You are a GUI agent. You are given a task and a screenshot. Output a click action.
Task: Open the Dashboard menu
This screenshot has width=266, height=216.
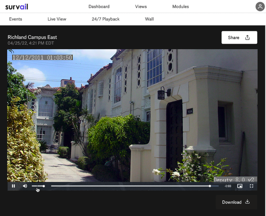[99, 7]
